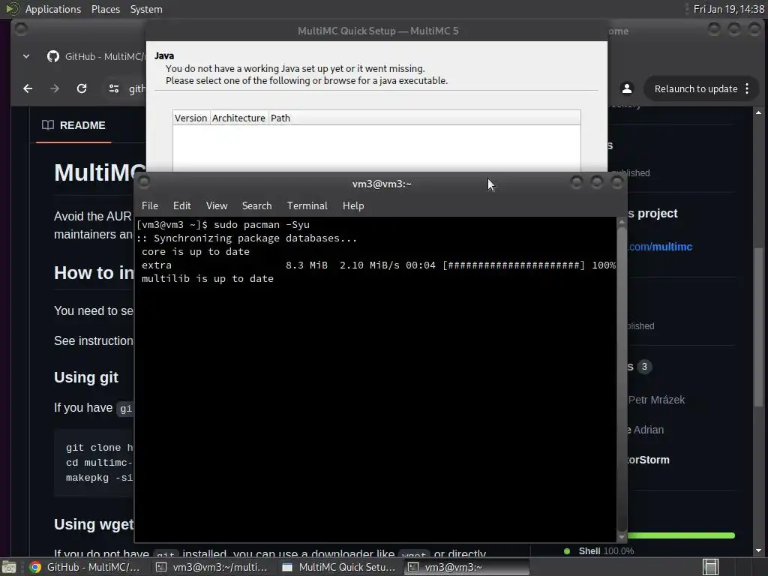Select the README tab on GitHub page
768x576 pixels.
point(74,125)
